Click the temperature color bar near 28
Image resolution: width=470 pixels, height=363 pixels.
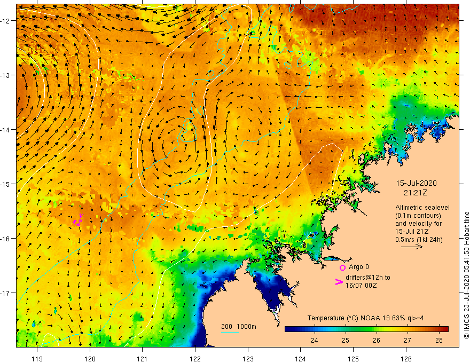click(x=439, y=329)
